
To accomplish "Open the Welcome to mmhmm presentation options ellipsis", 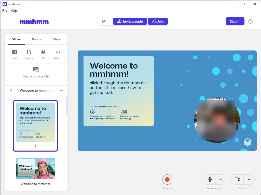I will [x=61, y=91].
